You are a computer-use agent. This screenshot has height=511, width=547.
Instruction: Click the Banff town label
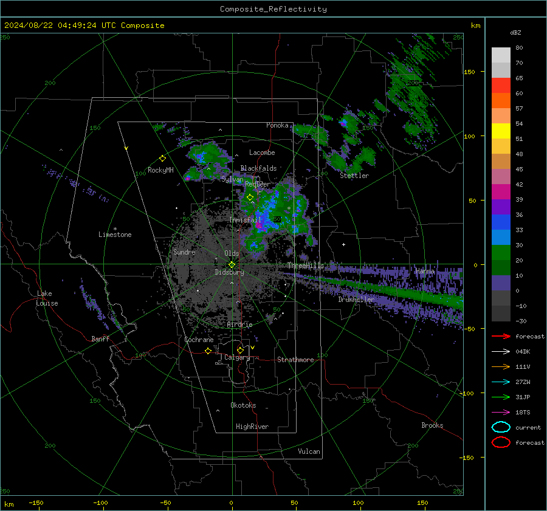[x=100, y=338]
